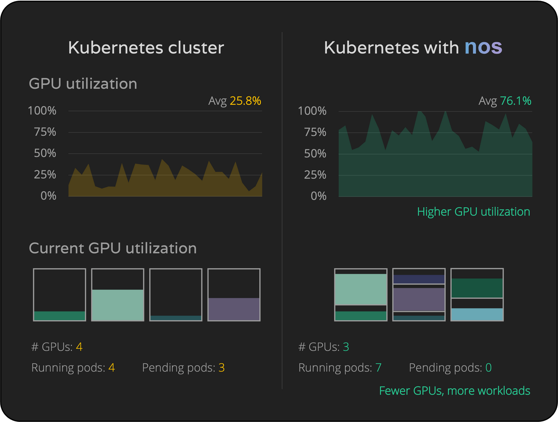The image size is (558, 422).
Task: Click the "Pending pods: 3" label
Action: [183, 368]
